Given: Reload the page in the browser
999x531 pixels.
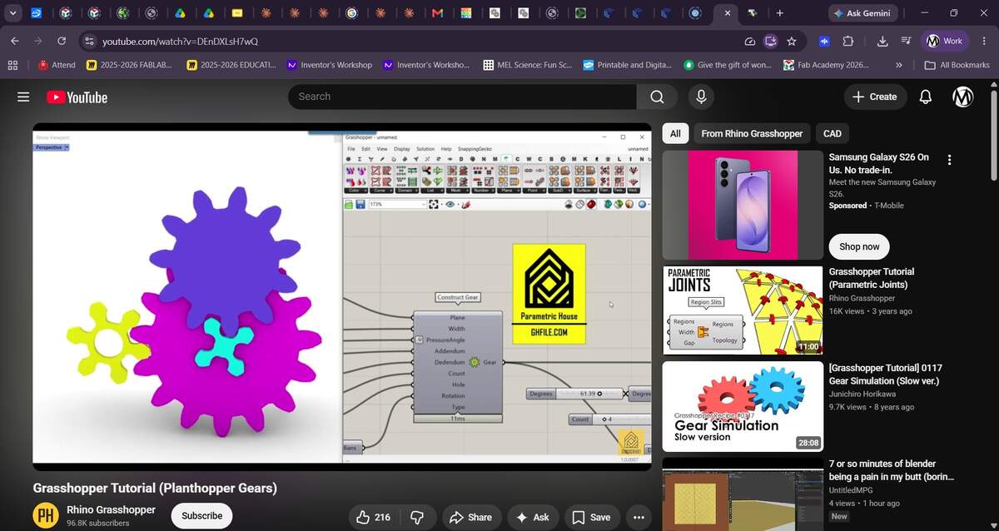Looking at the screenshot, I should pyautogui.click(x=62, y=41).
